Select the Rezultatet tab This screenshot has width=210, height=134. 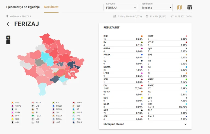(51, 7)
